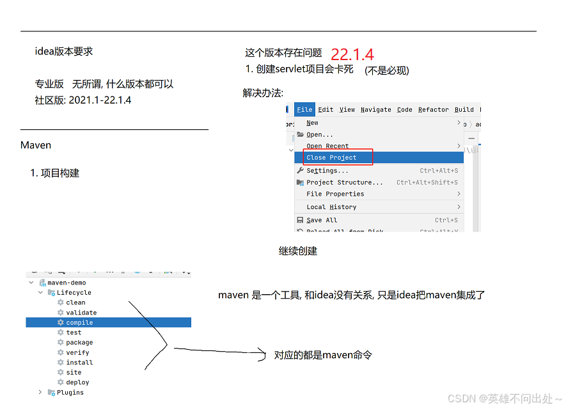Expand the Local History submenu arrow
The width and height of the screenshot is (566, 408).
[x=459, y=207]
